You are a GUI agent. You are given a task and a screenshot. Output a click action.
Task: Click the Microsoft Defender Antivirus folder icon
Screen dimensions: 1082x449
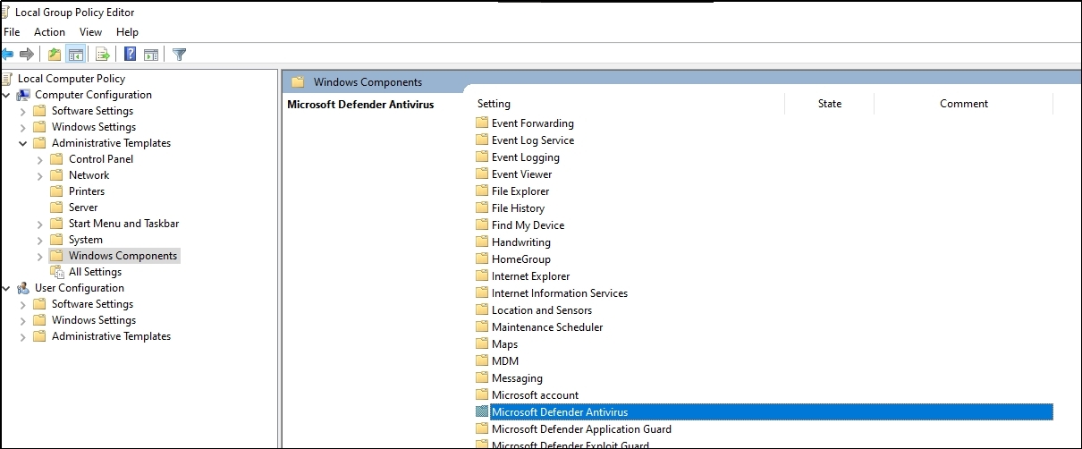point(482,412)
